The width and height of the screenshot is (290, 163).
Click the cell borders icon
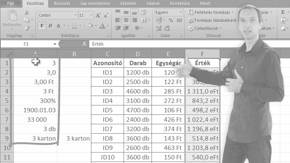tap(74, 26)
